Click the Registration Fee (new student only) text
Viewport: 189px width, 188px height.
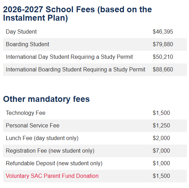[x=50, y=151]
